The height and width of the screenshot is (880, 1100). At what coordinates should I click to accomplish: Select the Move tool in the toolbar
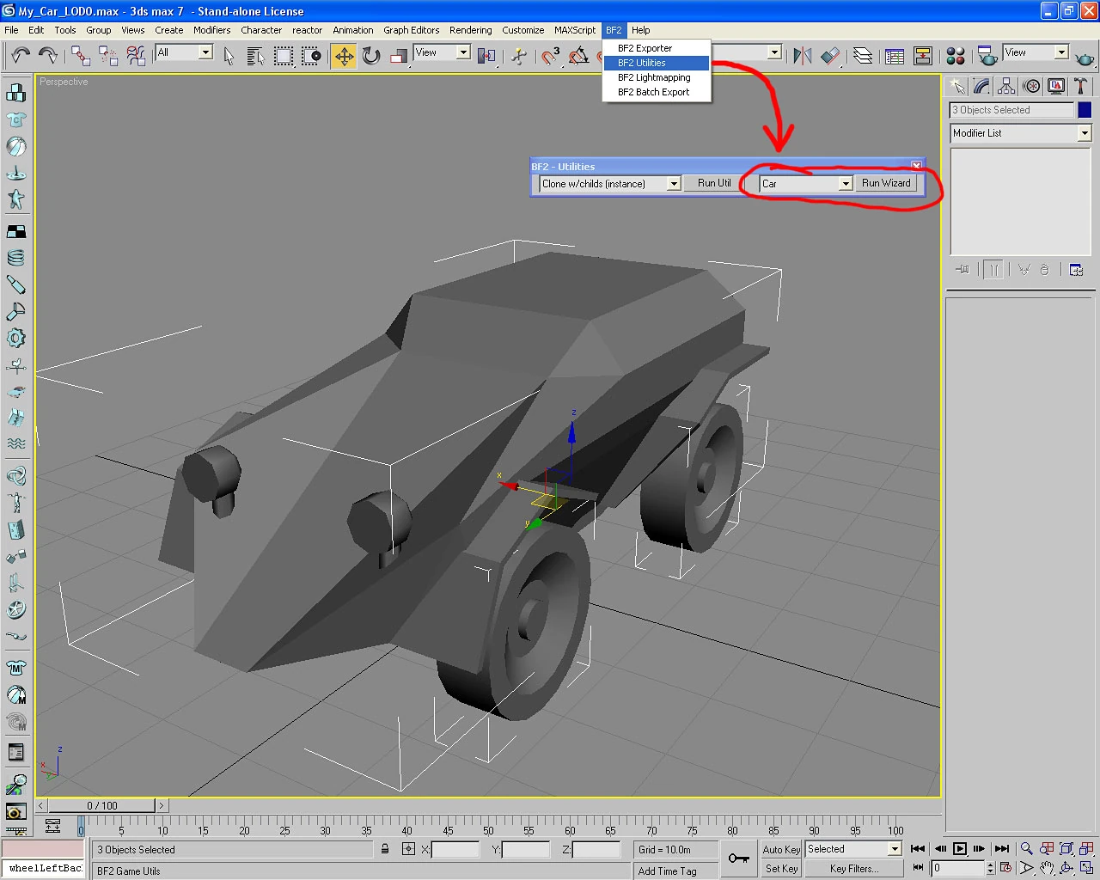(344, 57)
